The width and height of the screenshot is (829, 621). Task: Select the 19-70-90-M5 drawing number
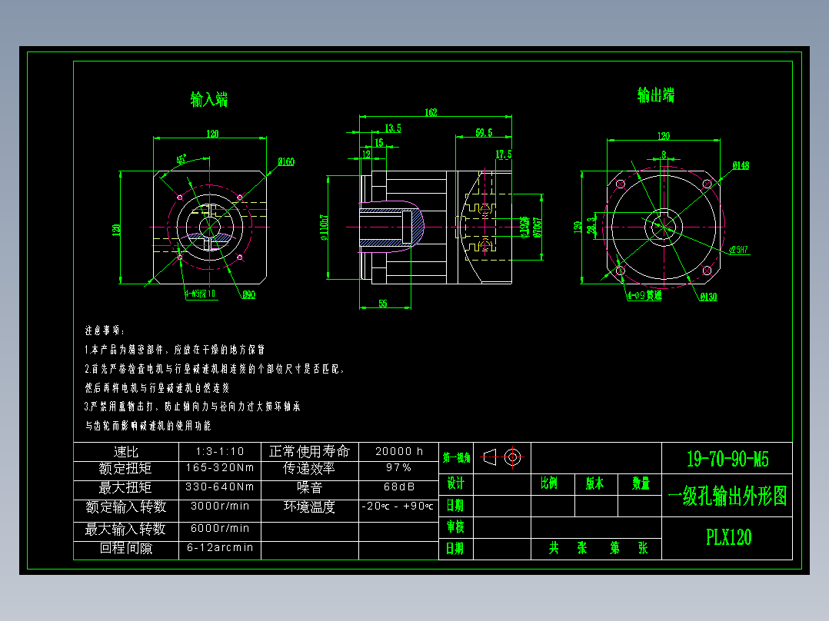[726, 457]
